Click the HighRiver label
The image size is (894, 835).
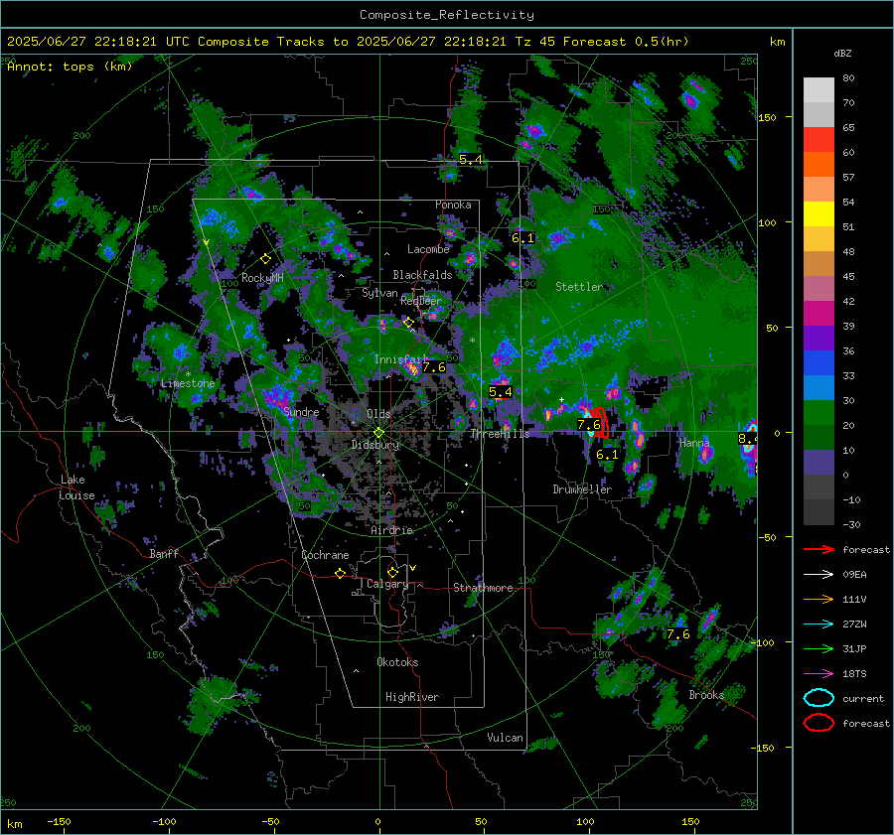(x=412, y=697)
